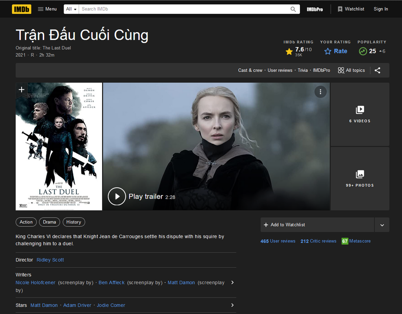This screenshot has height=314, width=402.
Task: Click Sign In
Action: click(x=381, y=9)
